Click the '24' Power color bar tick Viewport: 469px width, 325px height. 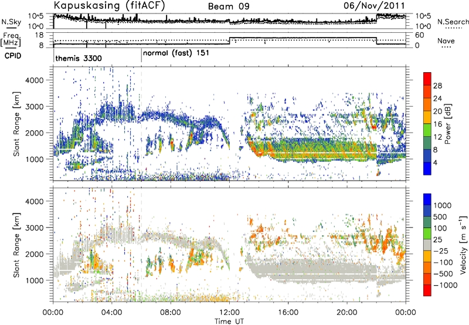[x=437, y=99]
